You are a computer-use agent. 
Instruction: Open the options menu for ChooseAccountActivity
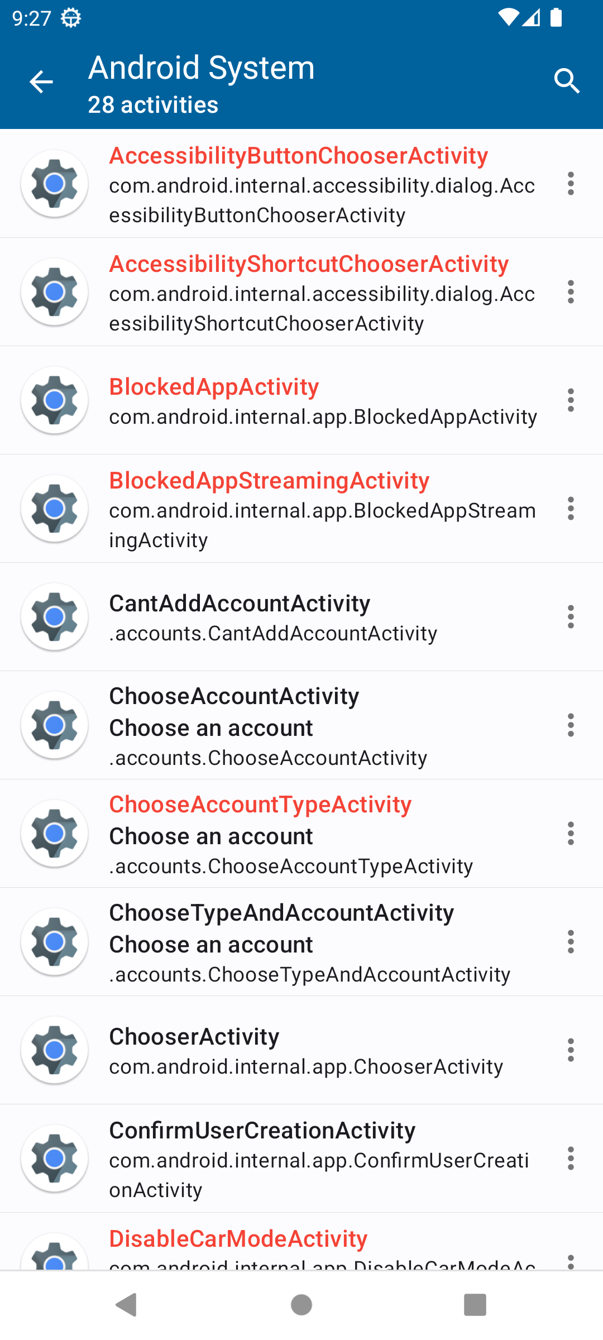point(571,725)
